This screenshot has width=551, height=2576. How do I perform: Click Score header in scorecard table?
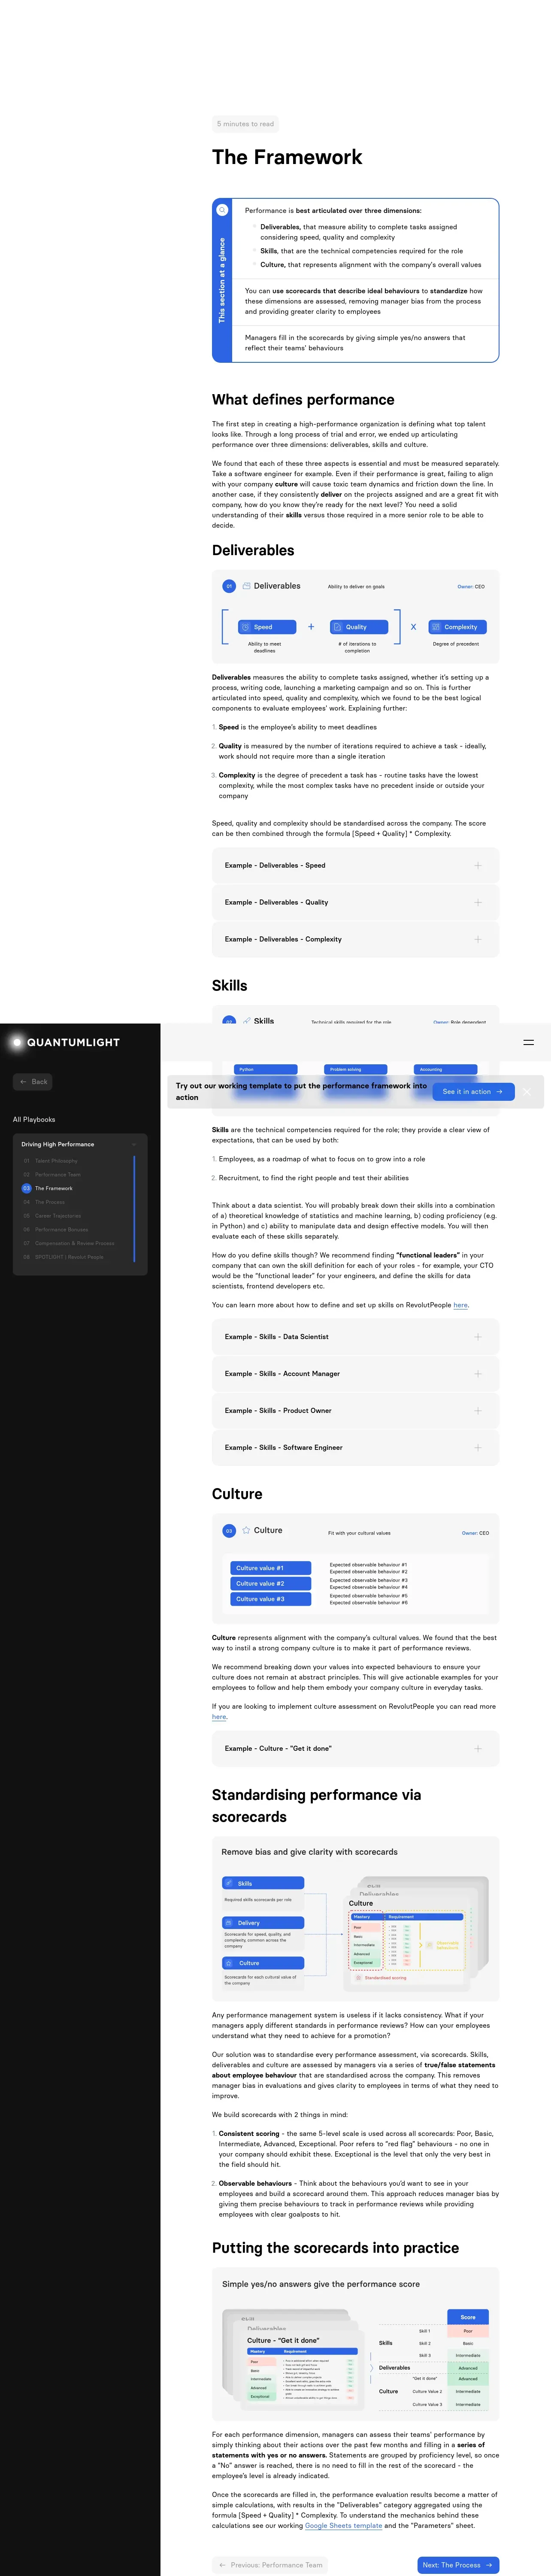(468, 2317)
